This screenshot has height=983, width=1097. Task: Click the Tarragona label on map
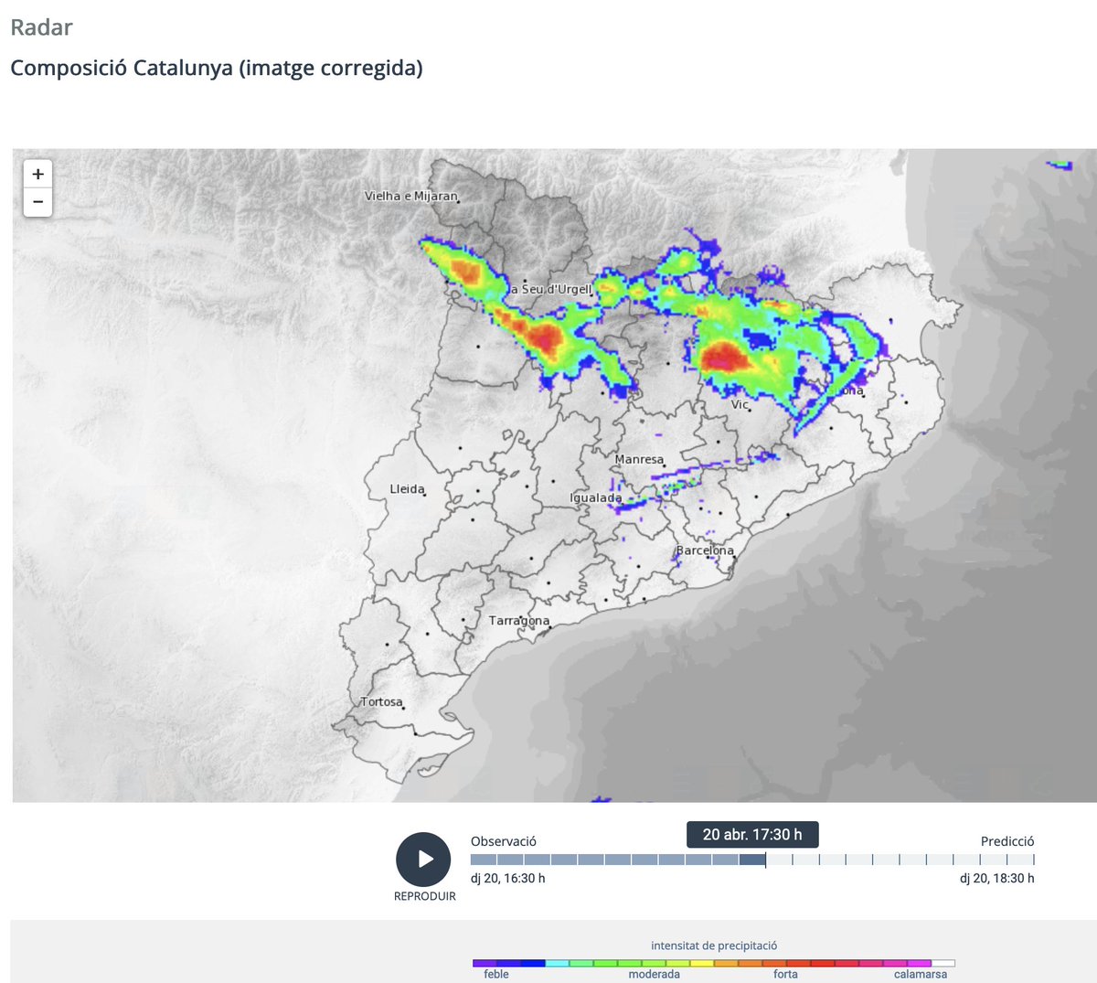tap(519, 621)
